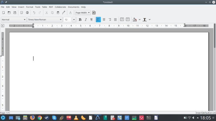Screen dimensions: 216x121
Task: Open the Page Width zoom dropdown
Action: [x=83, y=13]
